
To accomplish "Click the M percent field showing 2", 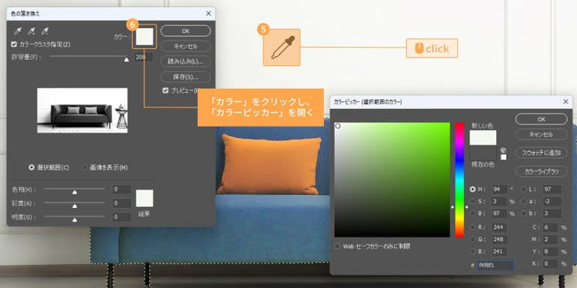I will point(550,240).
